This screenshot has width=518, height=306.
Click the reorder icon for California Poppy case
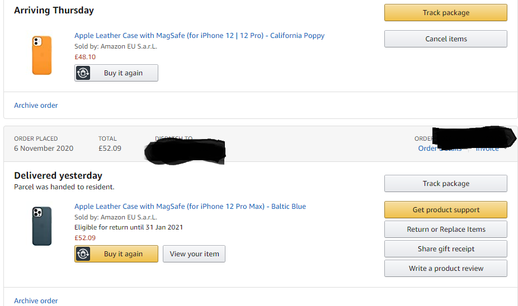(83, 73)
